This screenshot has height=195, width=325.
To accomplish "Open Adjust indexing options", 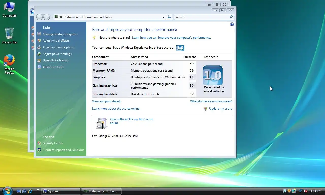I will coord(58,47).
